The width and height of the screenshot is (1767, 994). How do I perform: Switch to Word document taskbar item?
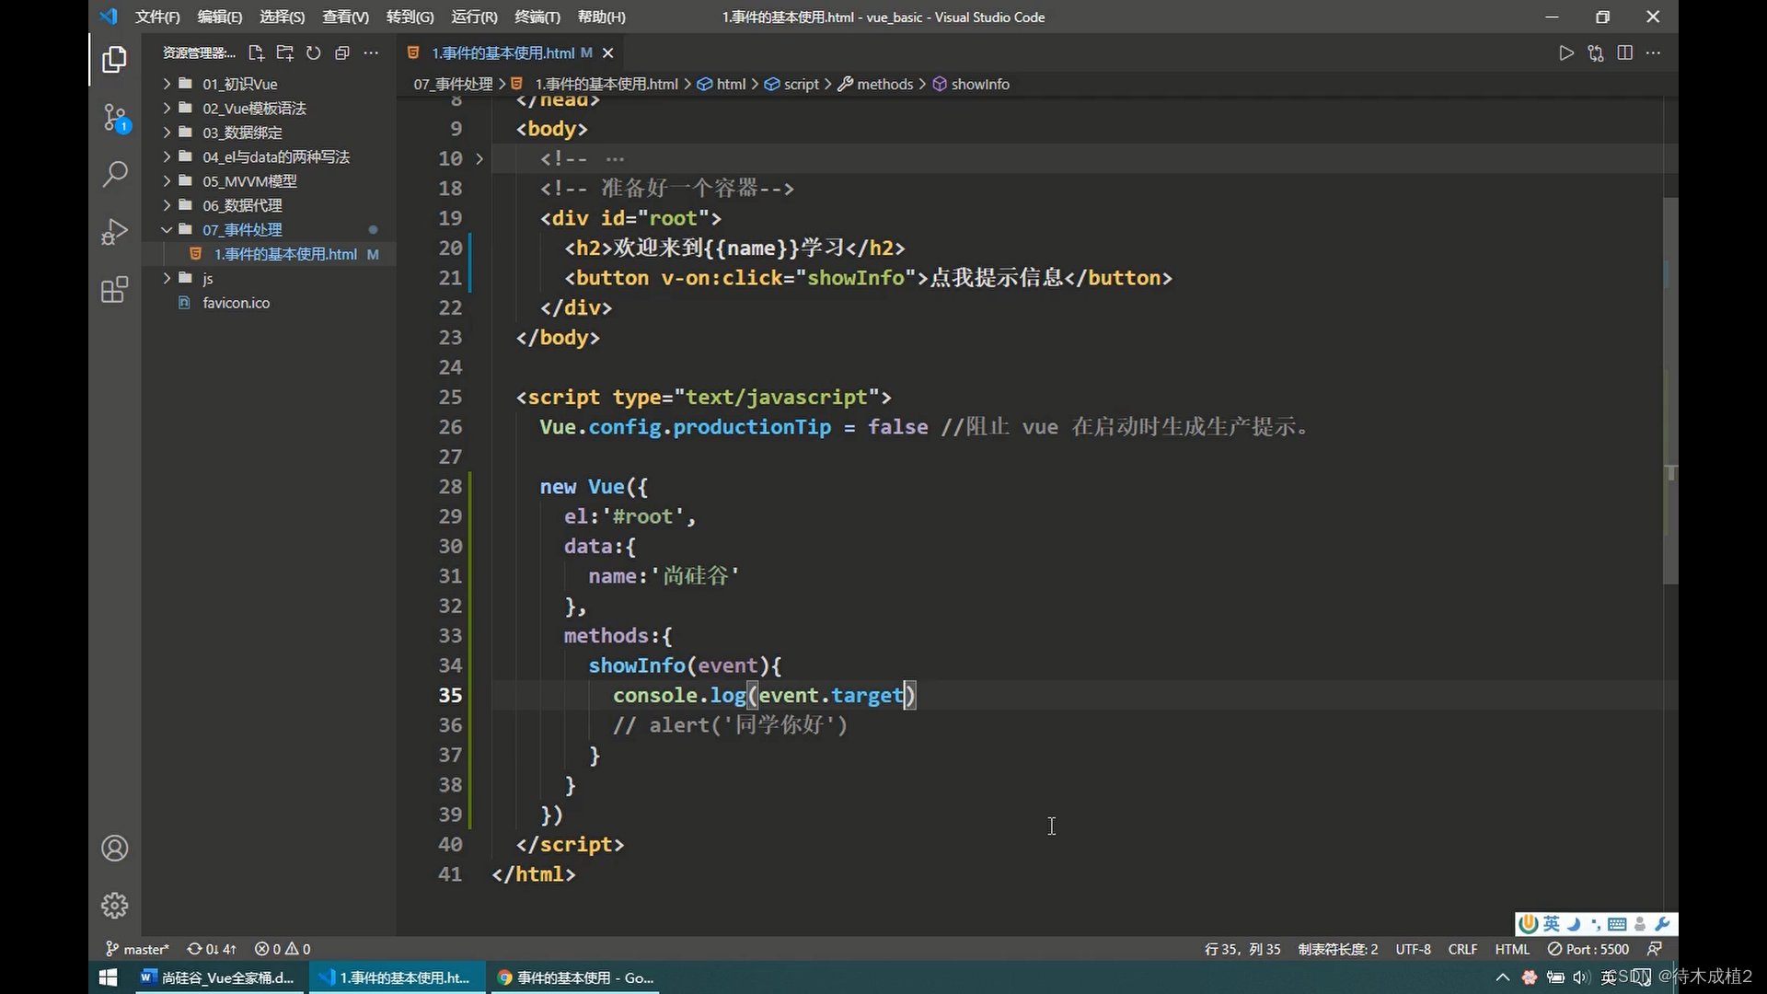coord(218,977)
